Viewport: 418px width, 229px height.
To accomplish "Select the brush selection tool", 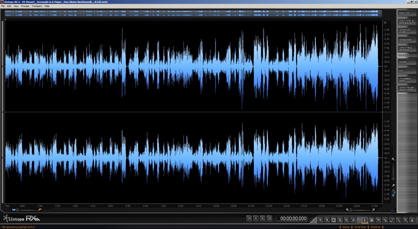I will click(392, 220).
